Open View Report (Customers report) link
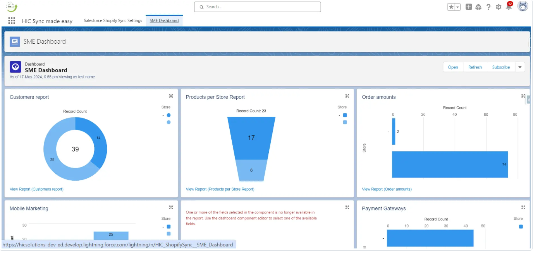 pyautogui.click(x=36, y=189)
